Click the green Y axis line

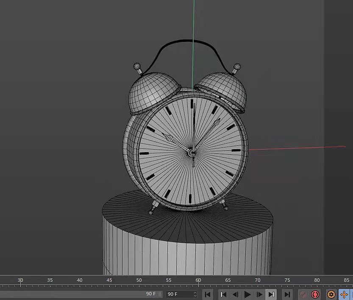193,45
